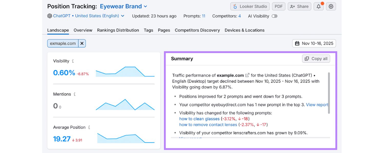Remove the exmaple.com filter chip

(82, 43)
